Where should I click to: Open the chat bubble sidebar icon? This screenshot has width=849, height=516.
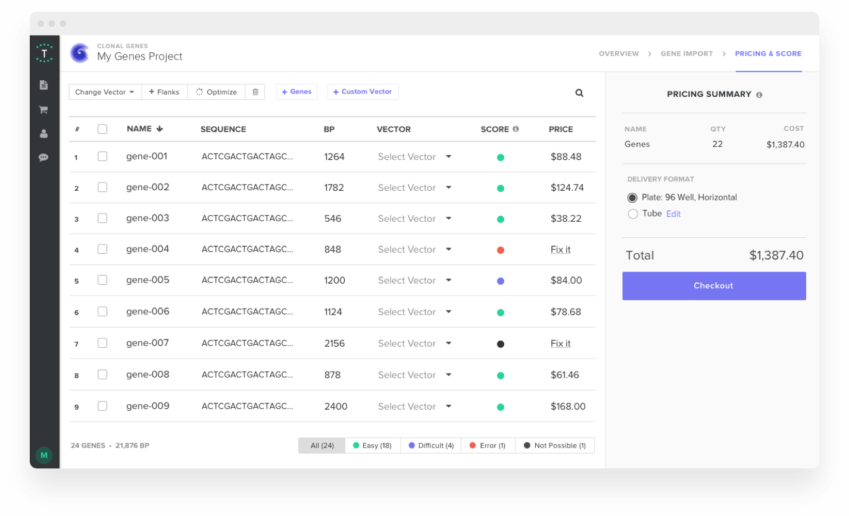coord(43,158)
